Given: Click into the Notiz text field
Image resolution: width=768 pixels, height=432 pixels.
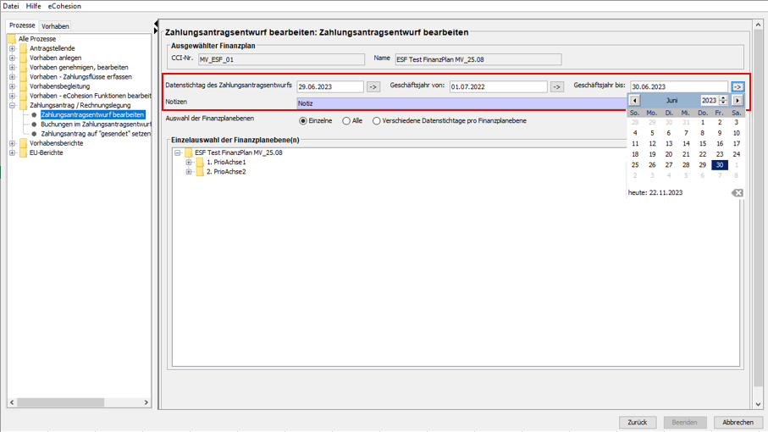Looking at the screenshot, I should (x=457, y=103).
